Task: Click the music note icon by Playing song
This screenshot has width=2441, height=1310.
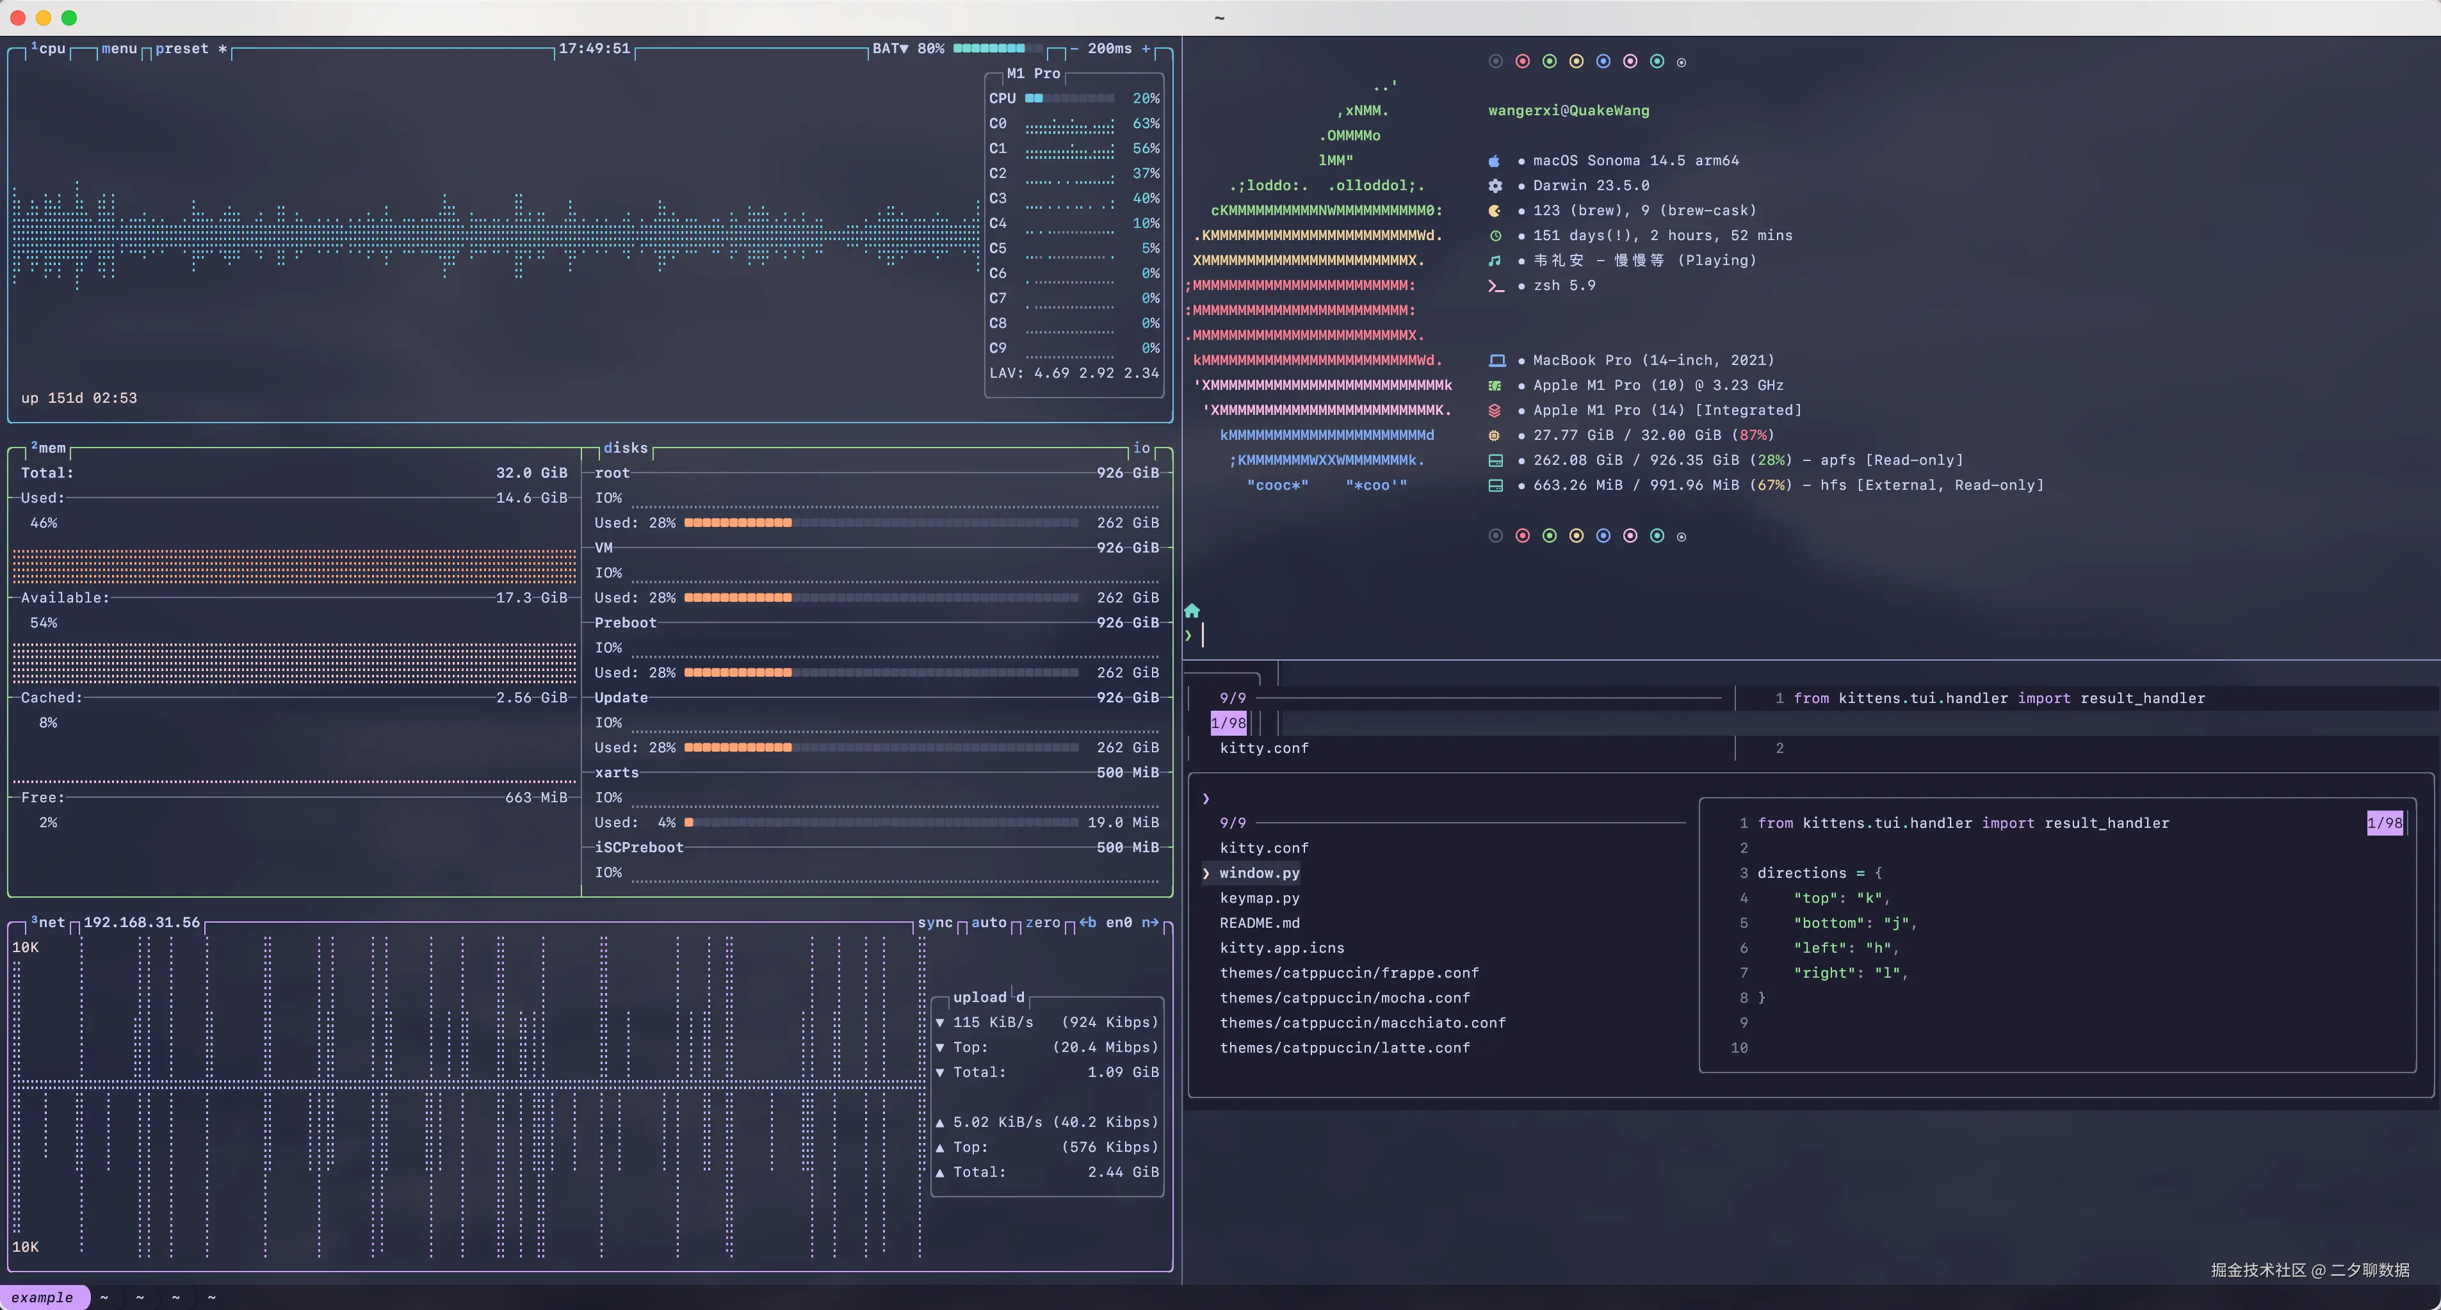Action: pyautogui.click(x=1495, y=261)
